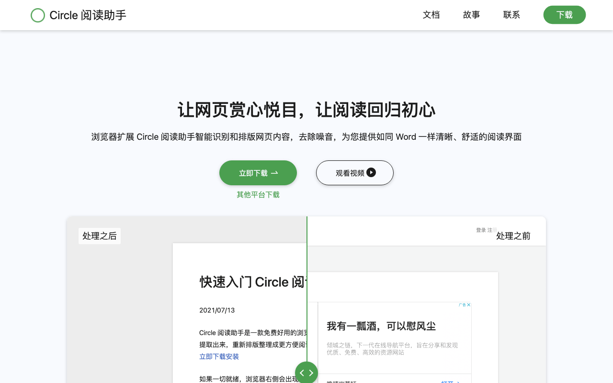This screenshot has width=613, height=383.
Task: Click the article heading 快速入门 Circle
Action: point(252,282)
